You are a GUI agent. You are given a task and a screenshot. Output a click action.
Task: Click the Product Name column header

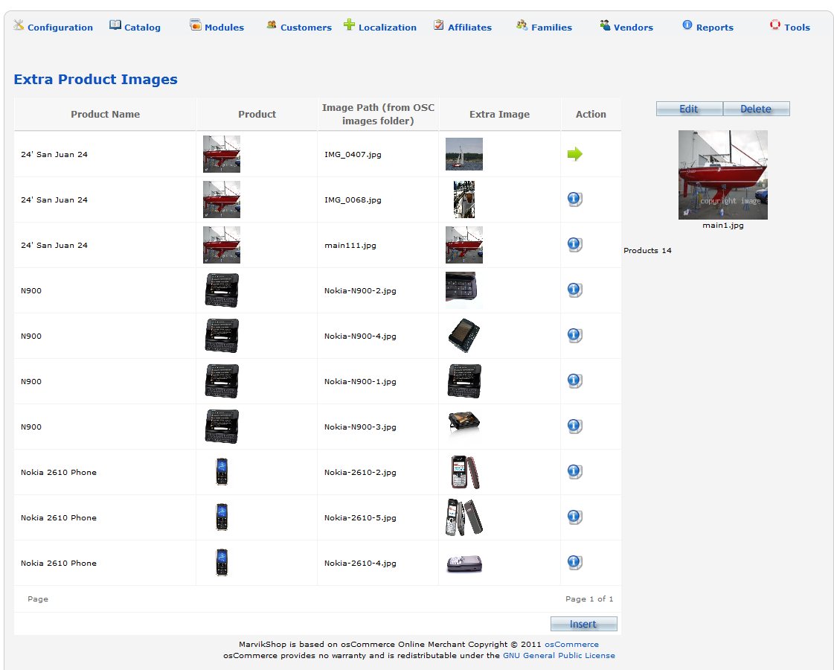point(106,114)
